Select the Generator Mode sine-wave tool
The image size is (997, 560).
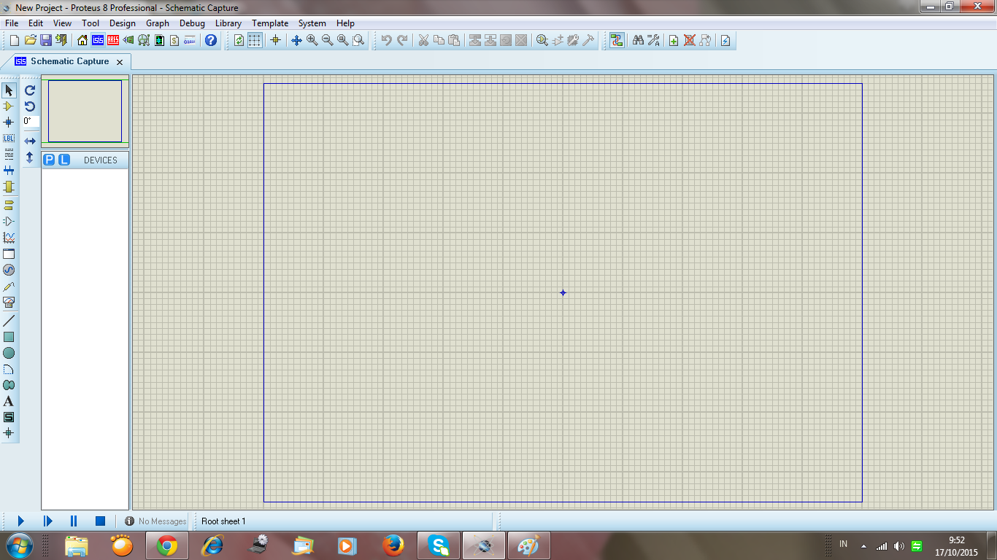[9, 270]
